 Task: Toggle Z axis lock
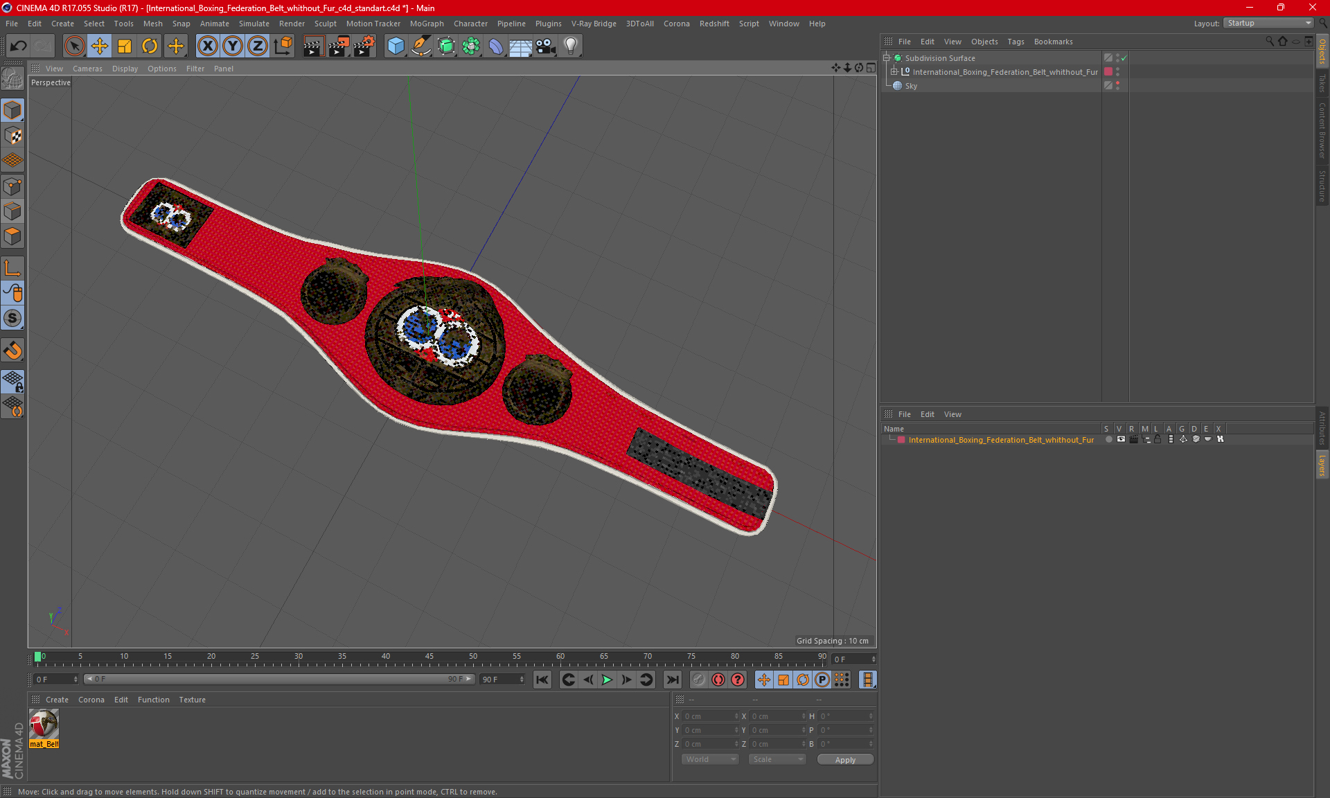coord(258,46)
